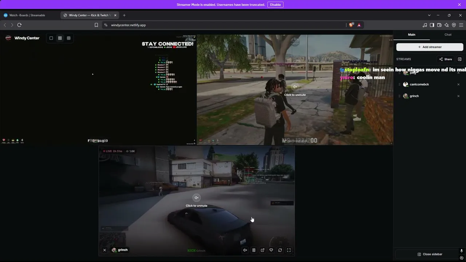Remove cantcomebck from the streams list
The image size is (466, 262).
[x=458, y=84]
